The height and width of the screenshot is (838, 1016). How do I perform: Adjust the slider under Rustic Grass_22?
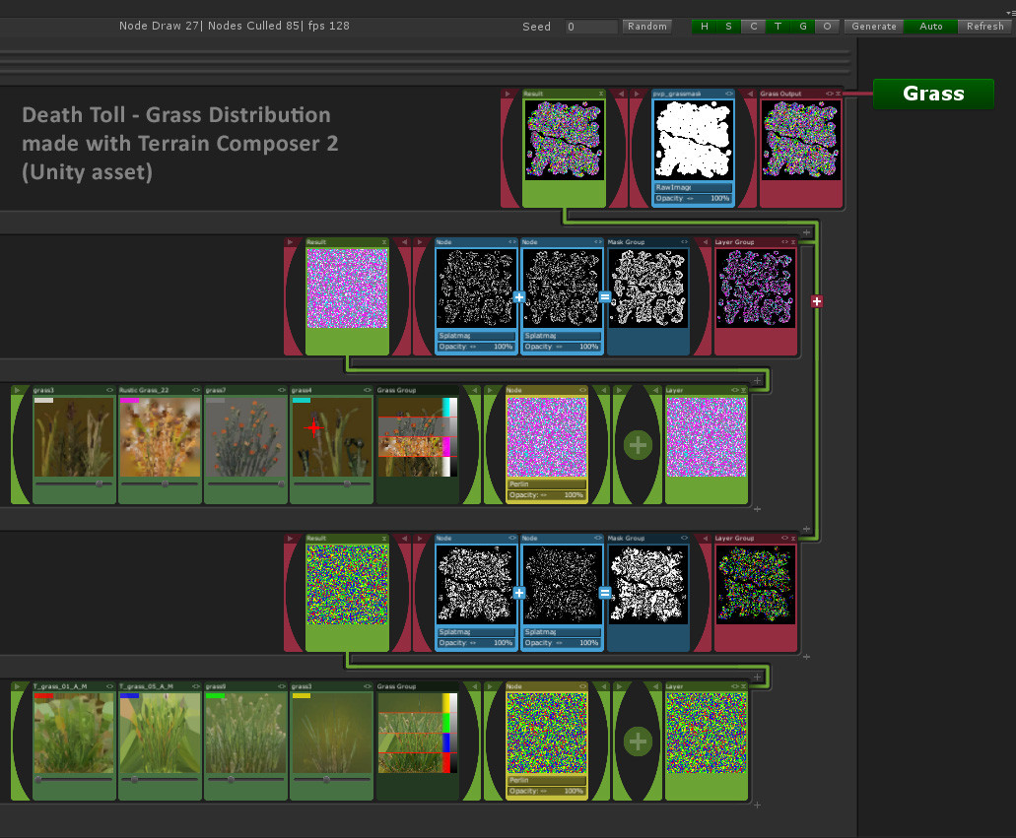coord(160,483)
